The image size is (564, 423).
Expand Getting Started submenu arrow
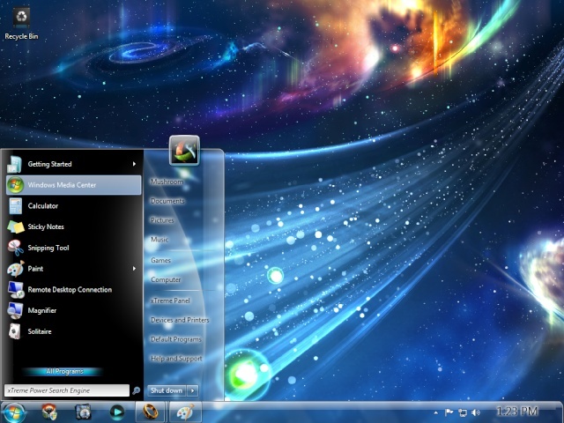(x=134, y=164)
